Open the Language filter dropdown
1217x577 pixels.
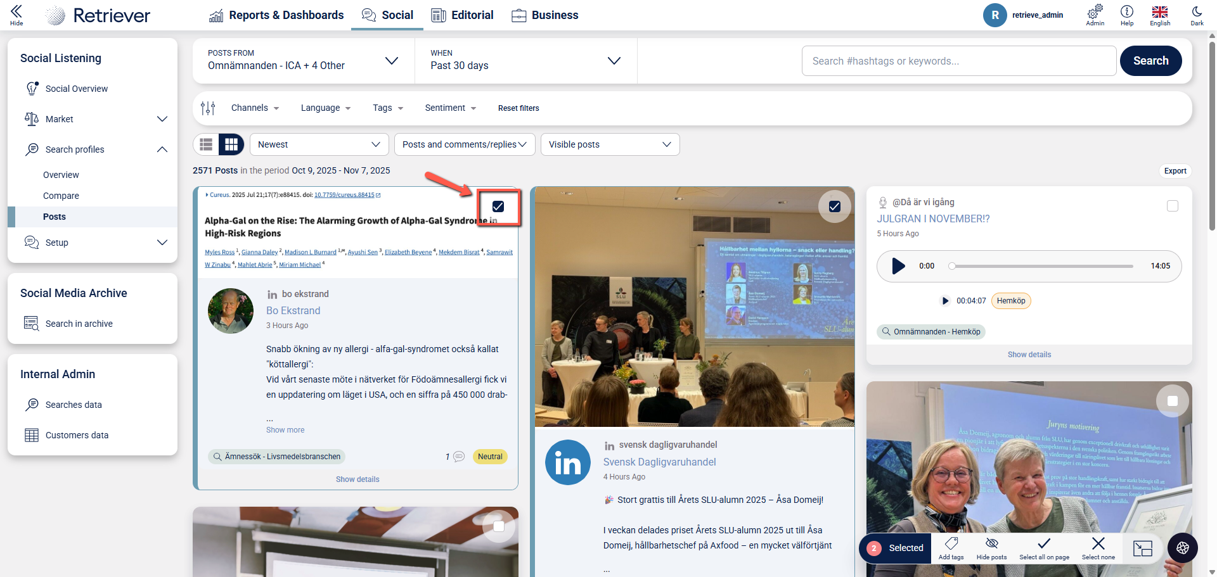326,108
